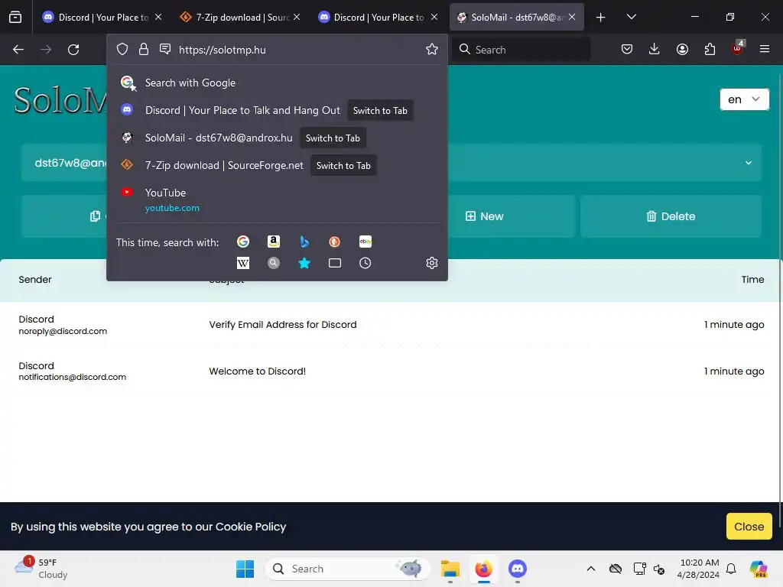Open the Firefox View icon in tab bar
The height and width of the screenshot is (587, 783).
point(15,17)
